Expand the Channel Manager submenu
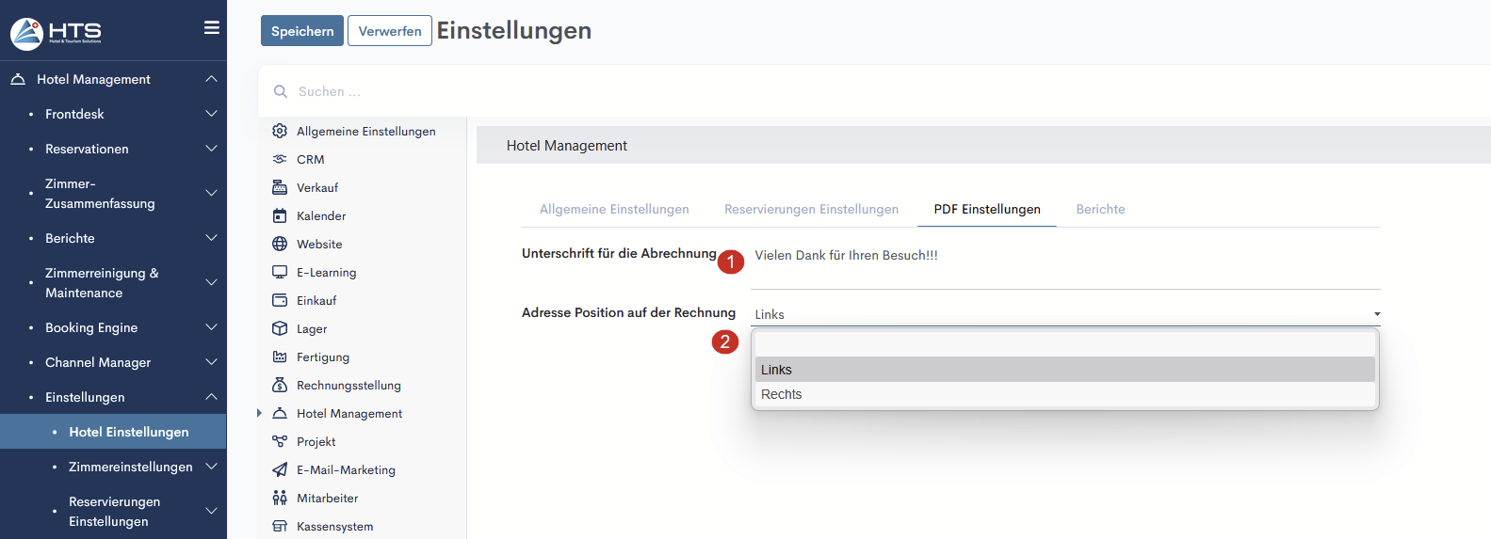The width and height of the screenshot is (1491, 539). 211,362
